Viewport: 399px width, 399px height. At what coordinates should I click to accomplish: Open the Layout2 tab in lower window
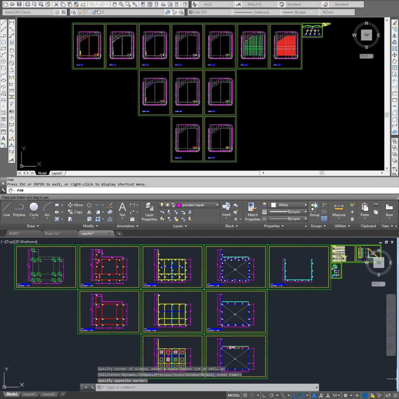click(x=48, y=394)
